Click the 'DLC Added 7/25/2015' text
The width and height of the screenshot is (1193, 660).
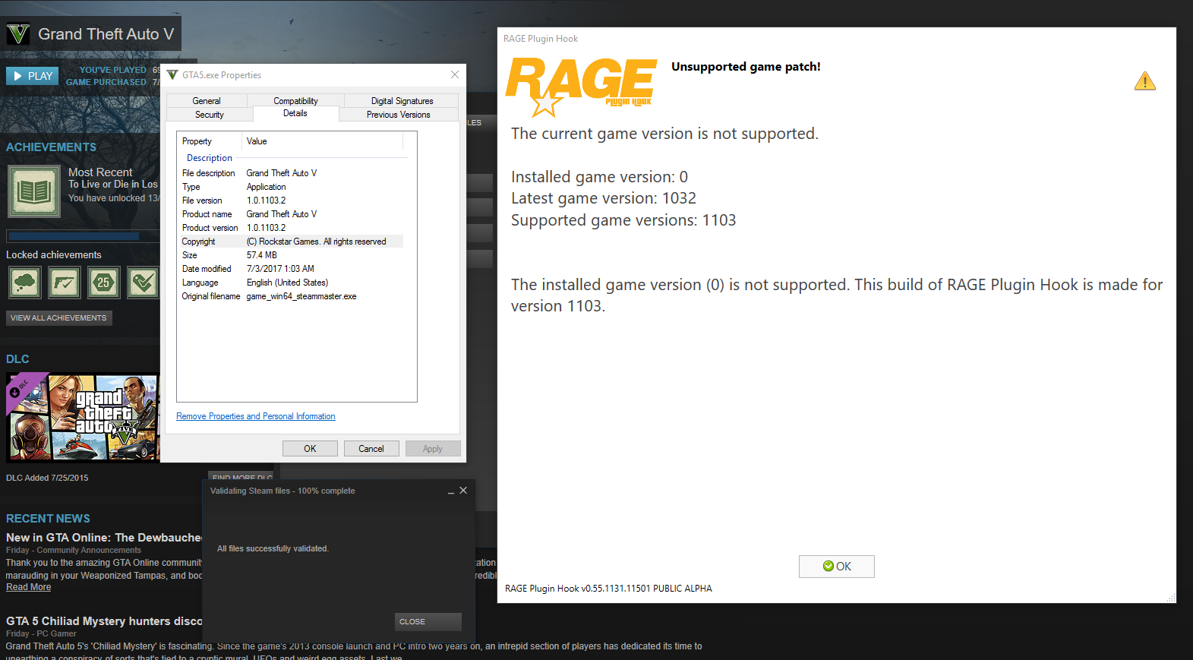point(47,478)
